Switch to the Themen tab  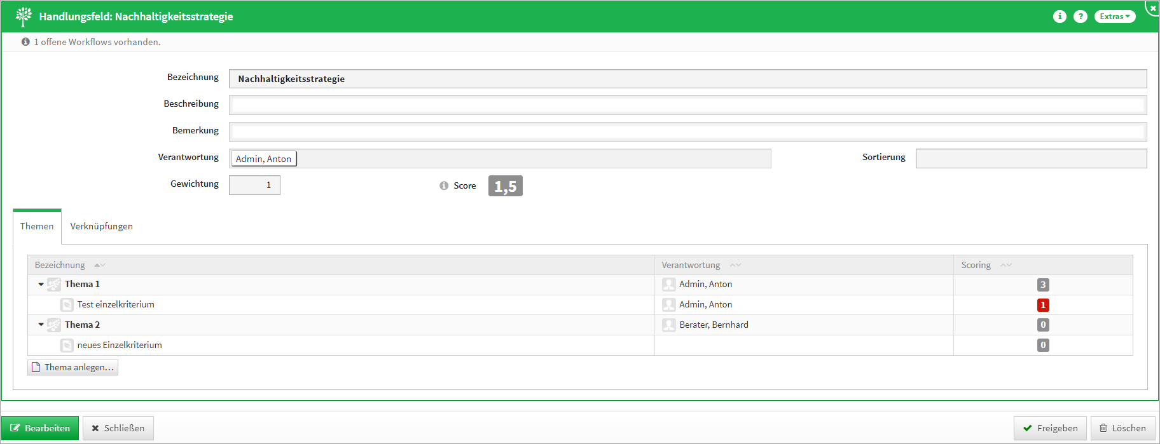pyautogui.click(x=37, y=226)
